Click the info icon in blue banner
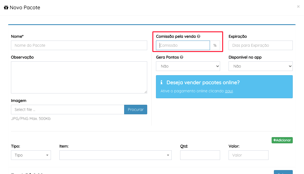Screen dimensions: 304x174 161,82
